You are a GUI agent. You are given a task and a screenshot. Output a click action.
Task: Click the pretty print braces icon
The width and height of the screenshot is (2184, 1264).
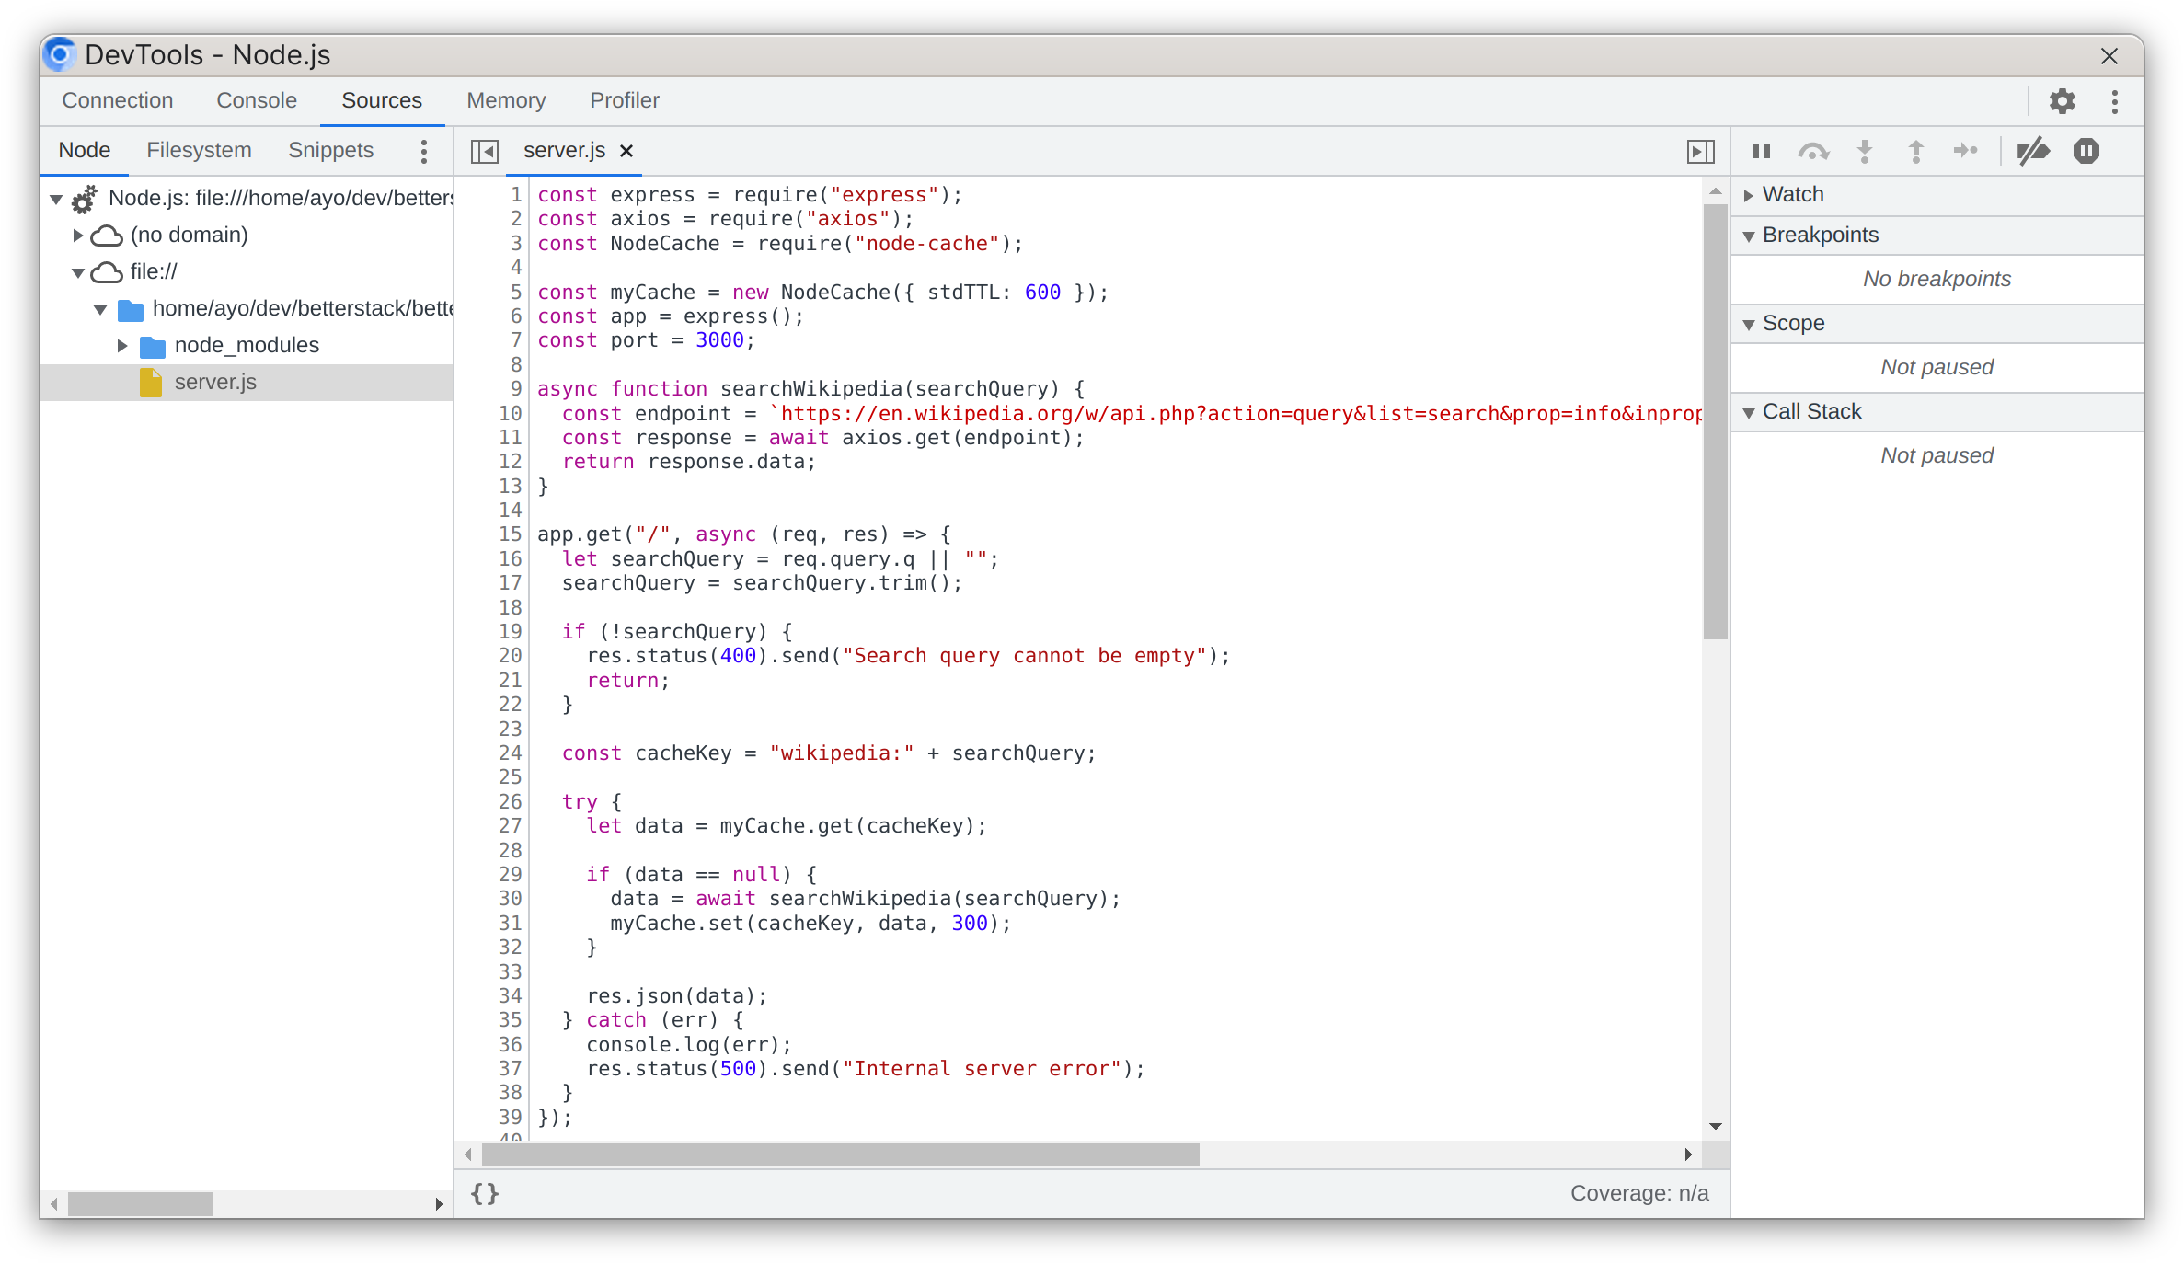[x=483, y=1193]
